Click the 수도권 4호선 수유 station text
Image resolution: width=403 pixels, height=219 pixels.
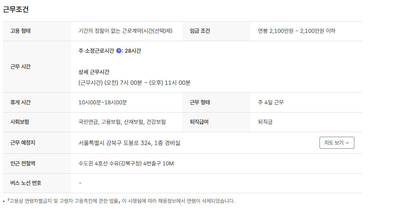pyautogui.click(x=126, y=163)
